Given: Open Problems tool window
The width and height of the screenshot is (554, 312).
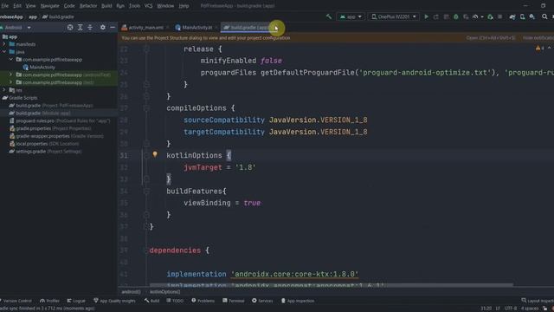Looking at the screenshot, I should [x=203, y=301].
